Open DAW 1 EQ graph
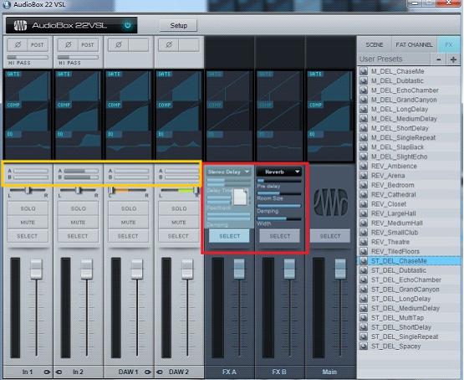Image resolution: width=464 pixels, height=380 pixels. [128, 145]
